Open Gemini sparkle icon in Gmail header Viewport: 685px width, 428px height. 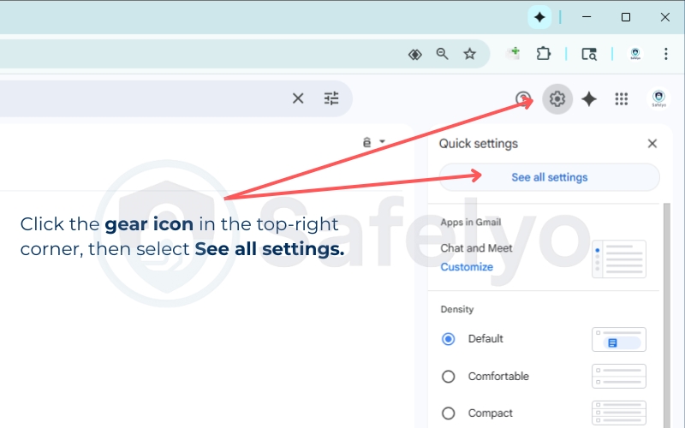click(589, 99)
